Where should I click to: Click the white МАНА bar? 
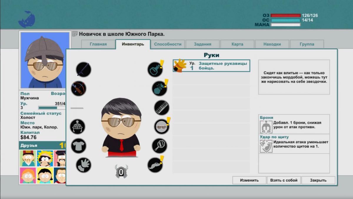286,25
